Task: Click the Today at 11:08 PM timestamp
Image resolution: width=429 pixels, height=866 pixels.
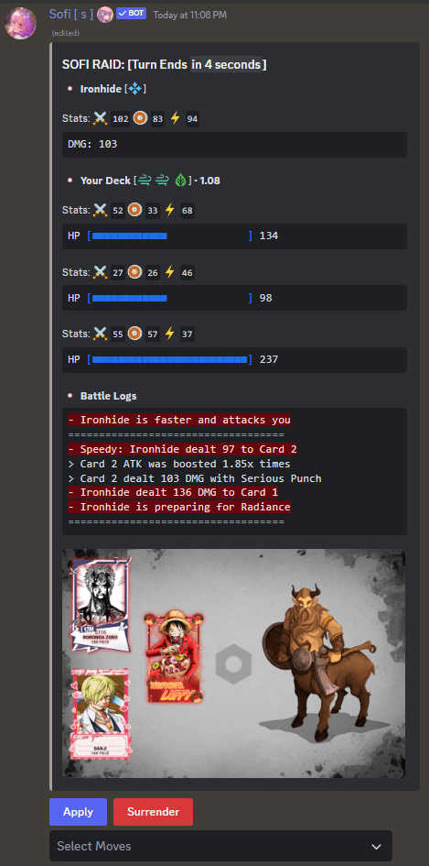Action: pyautogui.click(x=189, y=15)
